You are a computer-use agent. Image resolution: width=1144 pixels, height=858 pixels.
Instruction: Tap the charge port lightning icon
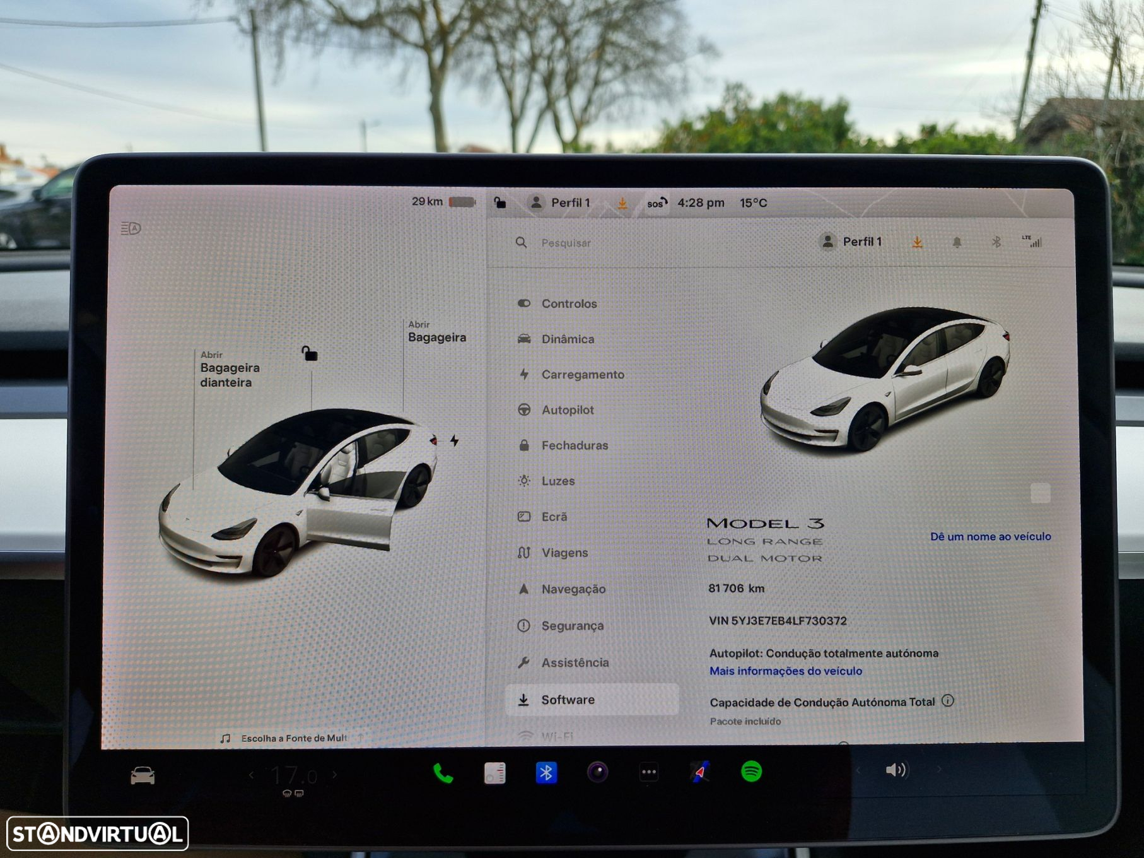pos(454,440)
